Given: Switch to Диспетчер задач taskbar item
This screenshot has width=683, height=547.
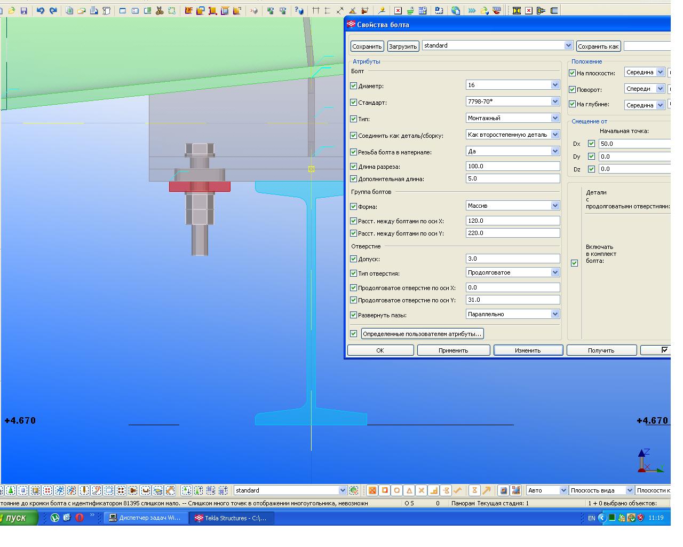Looking at the screenshot, I should pos(145,518).
